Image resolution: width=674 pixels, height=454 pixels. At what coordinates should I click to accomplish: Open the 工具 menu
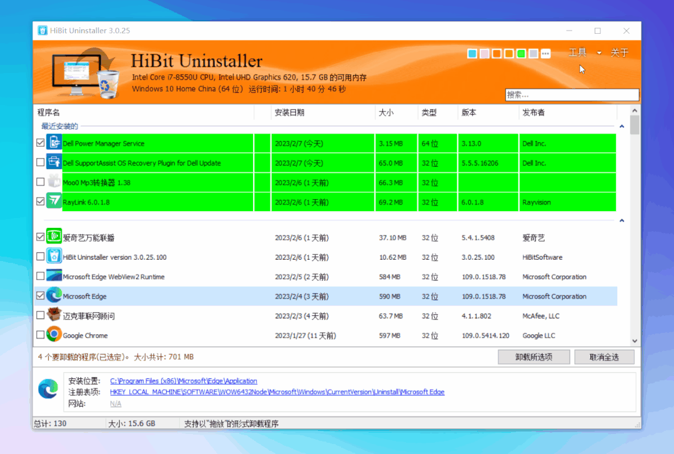(x=578, y=53)
